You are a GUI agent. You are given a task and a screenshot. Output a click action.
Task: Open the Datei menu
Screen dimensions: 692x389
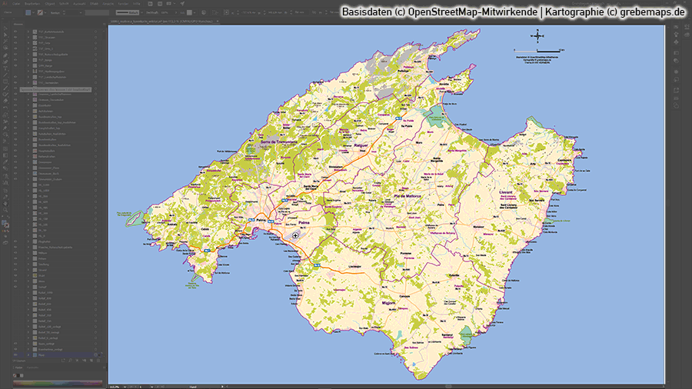coord(16,4)
